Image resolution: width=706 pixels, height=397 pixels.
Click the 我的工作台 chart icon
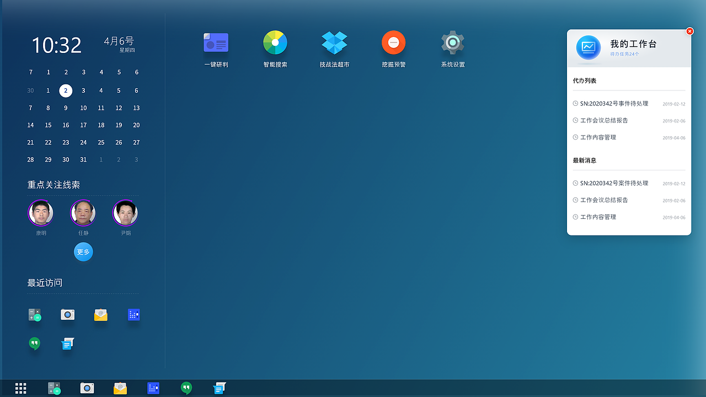(589, 47)
